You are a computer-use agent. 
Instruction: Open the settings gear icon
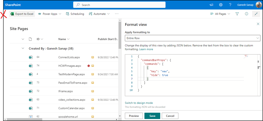[x=221, y=5]
